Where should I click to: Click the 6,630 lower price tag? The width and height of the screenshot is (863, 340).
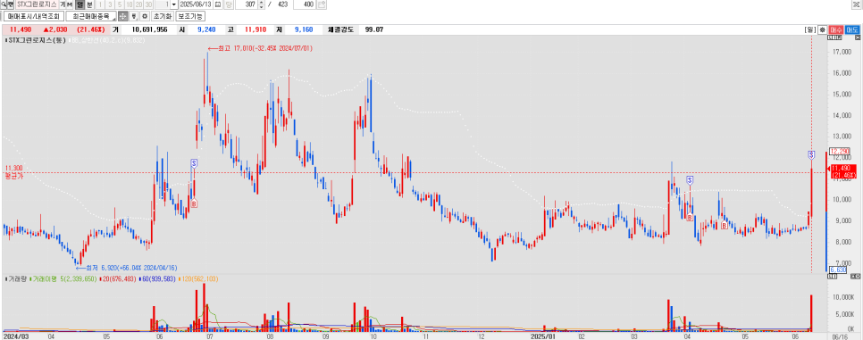click(x=837, y=270)
